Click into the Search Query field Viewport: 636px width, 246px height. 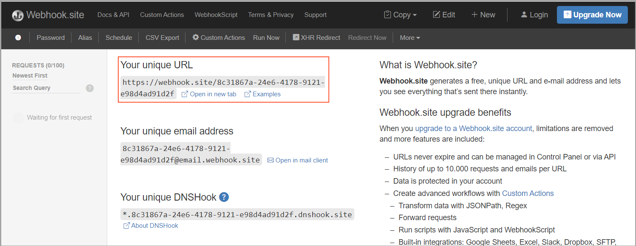click(46, 88)
